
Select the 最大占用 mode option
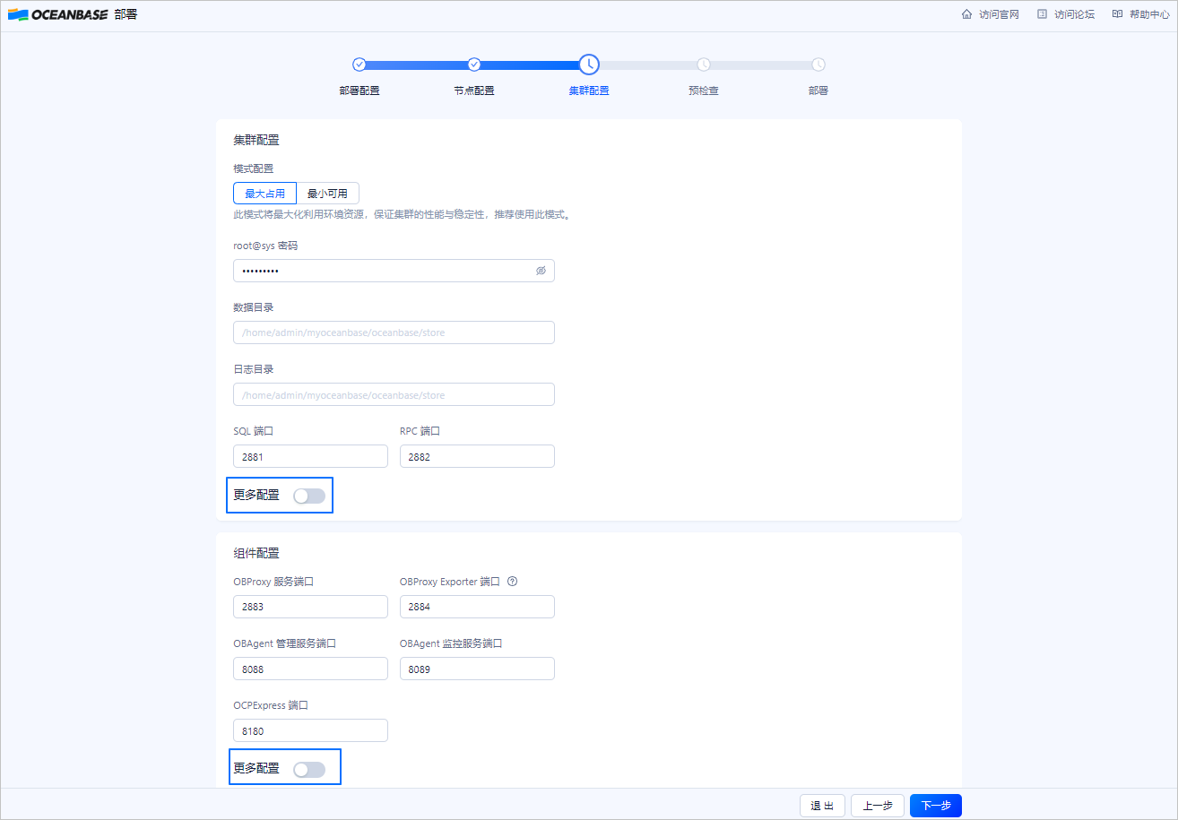[x=264, y=193]
